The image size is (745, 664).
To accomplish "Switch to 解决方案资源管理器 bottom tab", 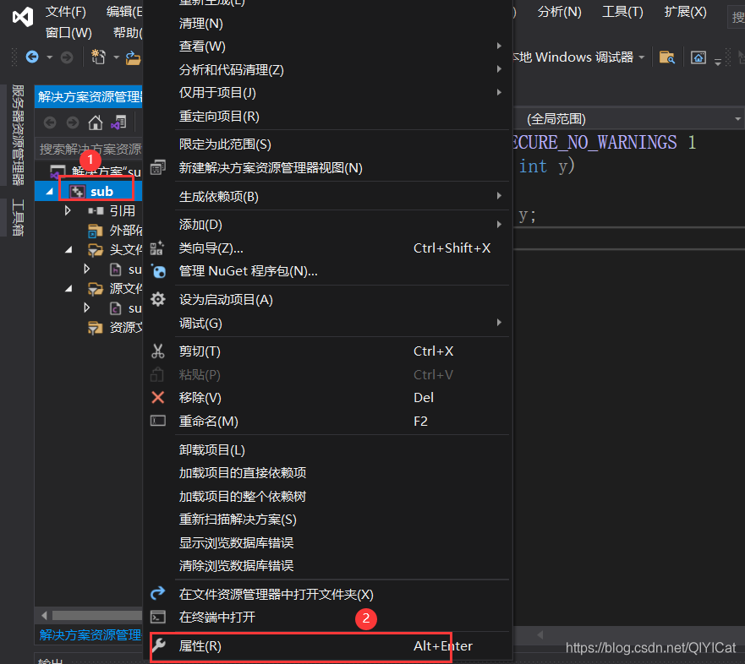I will [x=90, y=634].
